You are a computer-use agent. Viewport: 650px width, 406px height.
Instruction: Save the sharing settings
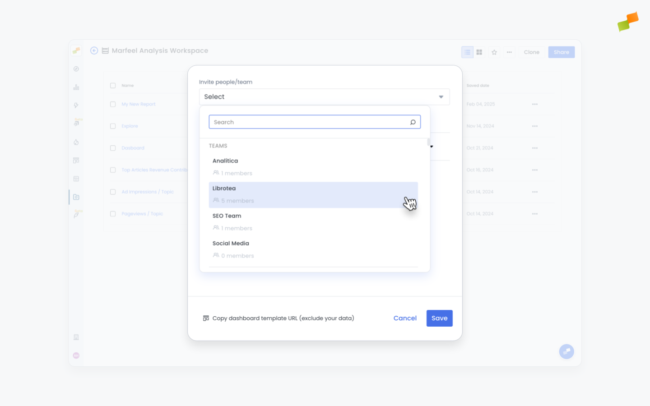(439, 318)
